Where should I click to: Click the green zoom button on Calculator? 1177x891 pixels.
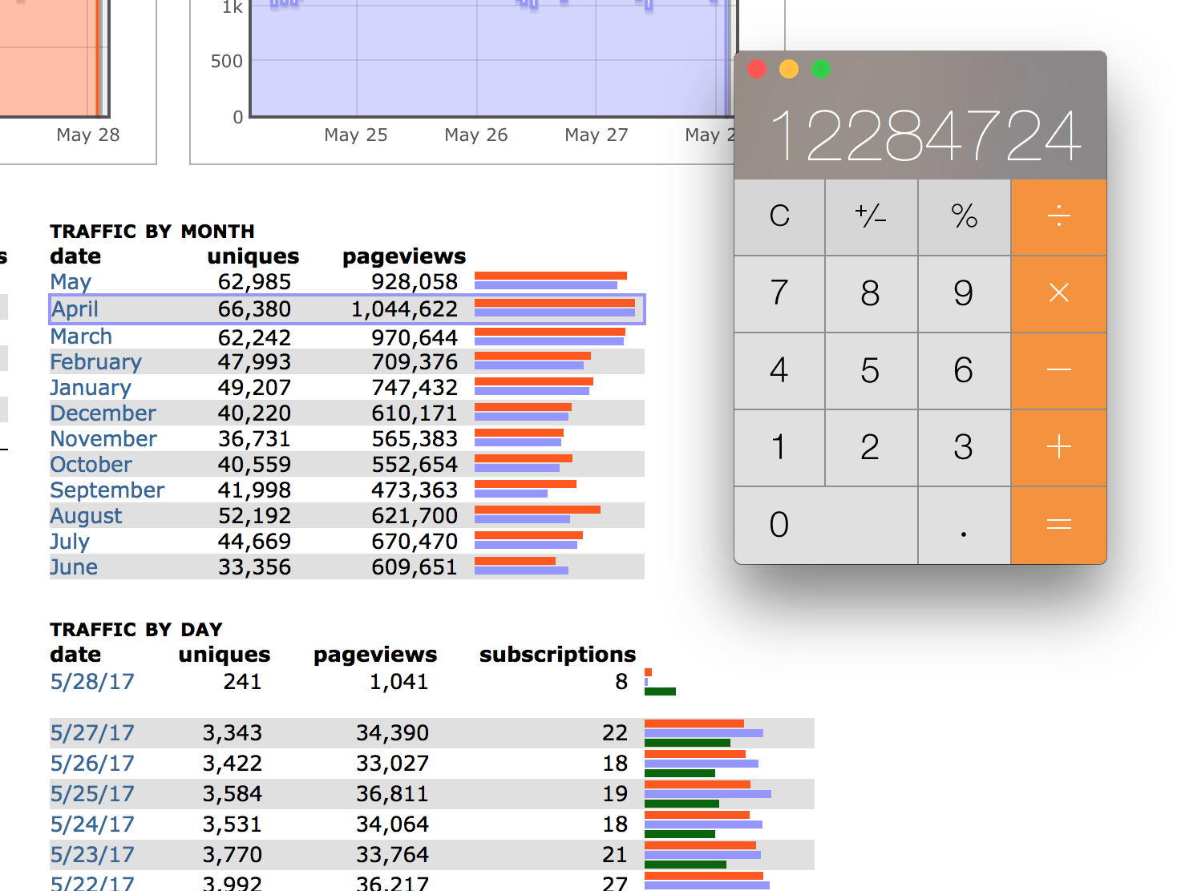[x=821, y=69]
